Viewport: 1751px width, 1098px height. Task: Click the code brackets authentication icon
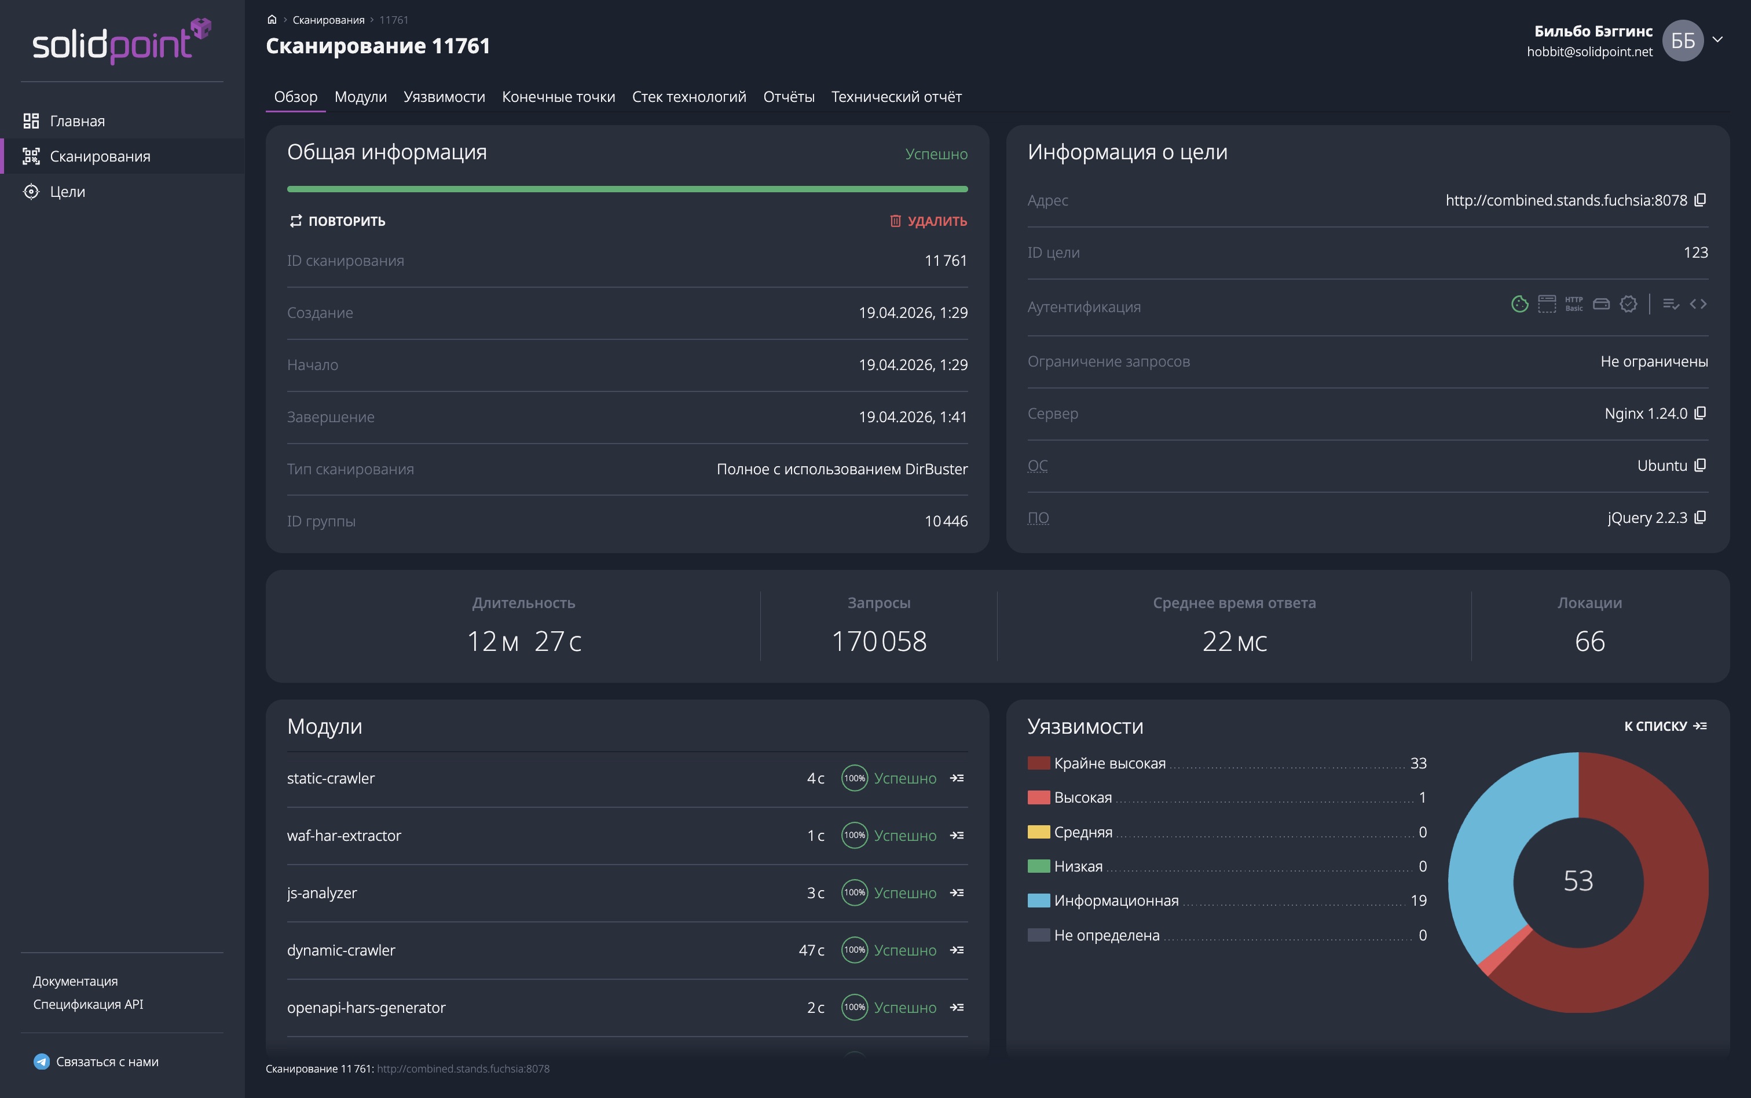click(1698, 304)
